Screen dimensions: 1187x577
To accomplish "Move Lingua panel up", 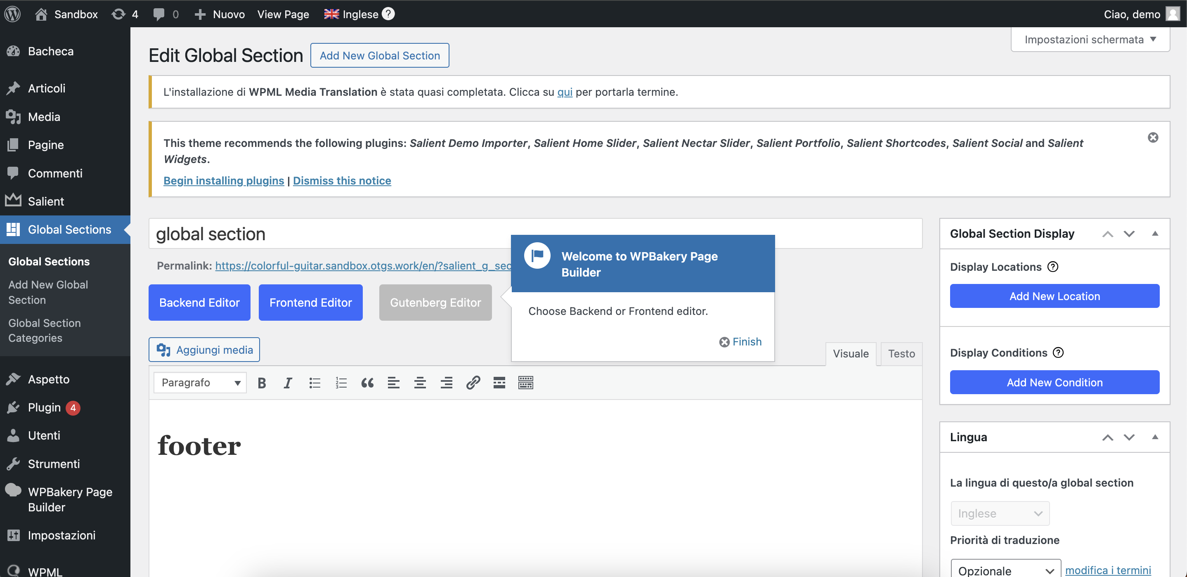I will click(1108, 437).
